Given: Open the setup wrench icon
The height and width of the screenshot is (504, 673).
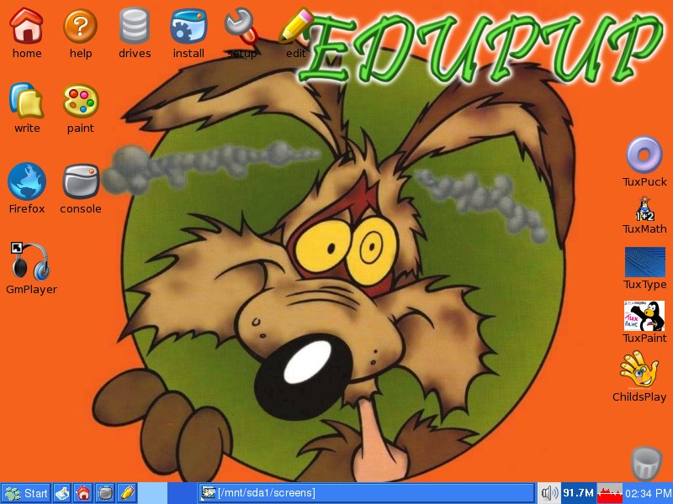Looking at the screenshot, I should [241, 27].
